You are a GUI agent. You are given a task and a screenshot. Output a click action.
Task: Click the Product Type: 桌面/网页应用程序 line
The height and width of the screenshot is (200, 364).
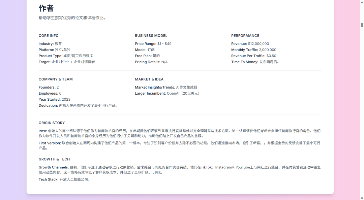tap(66, 56)
